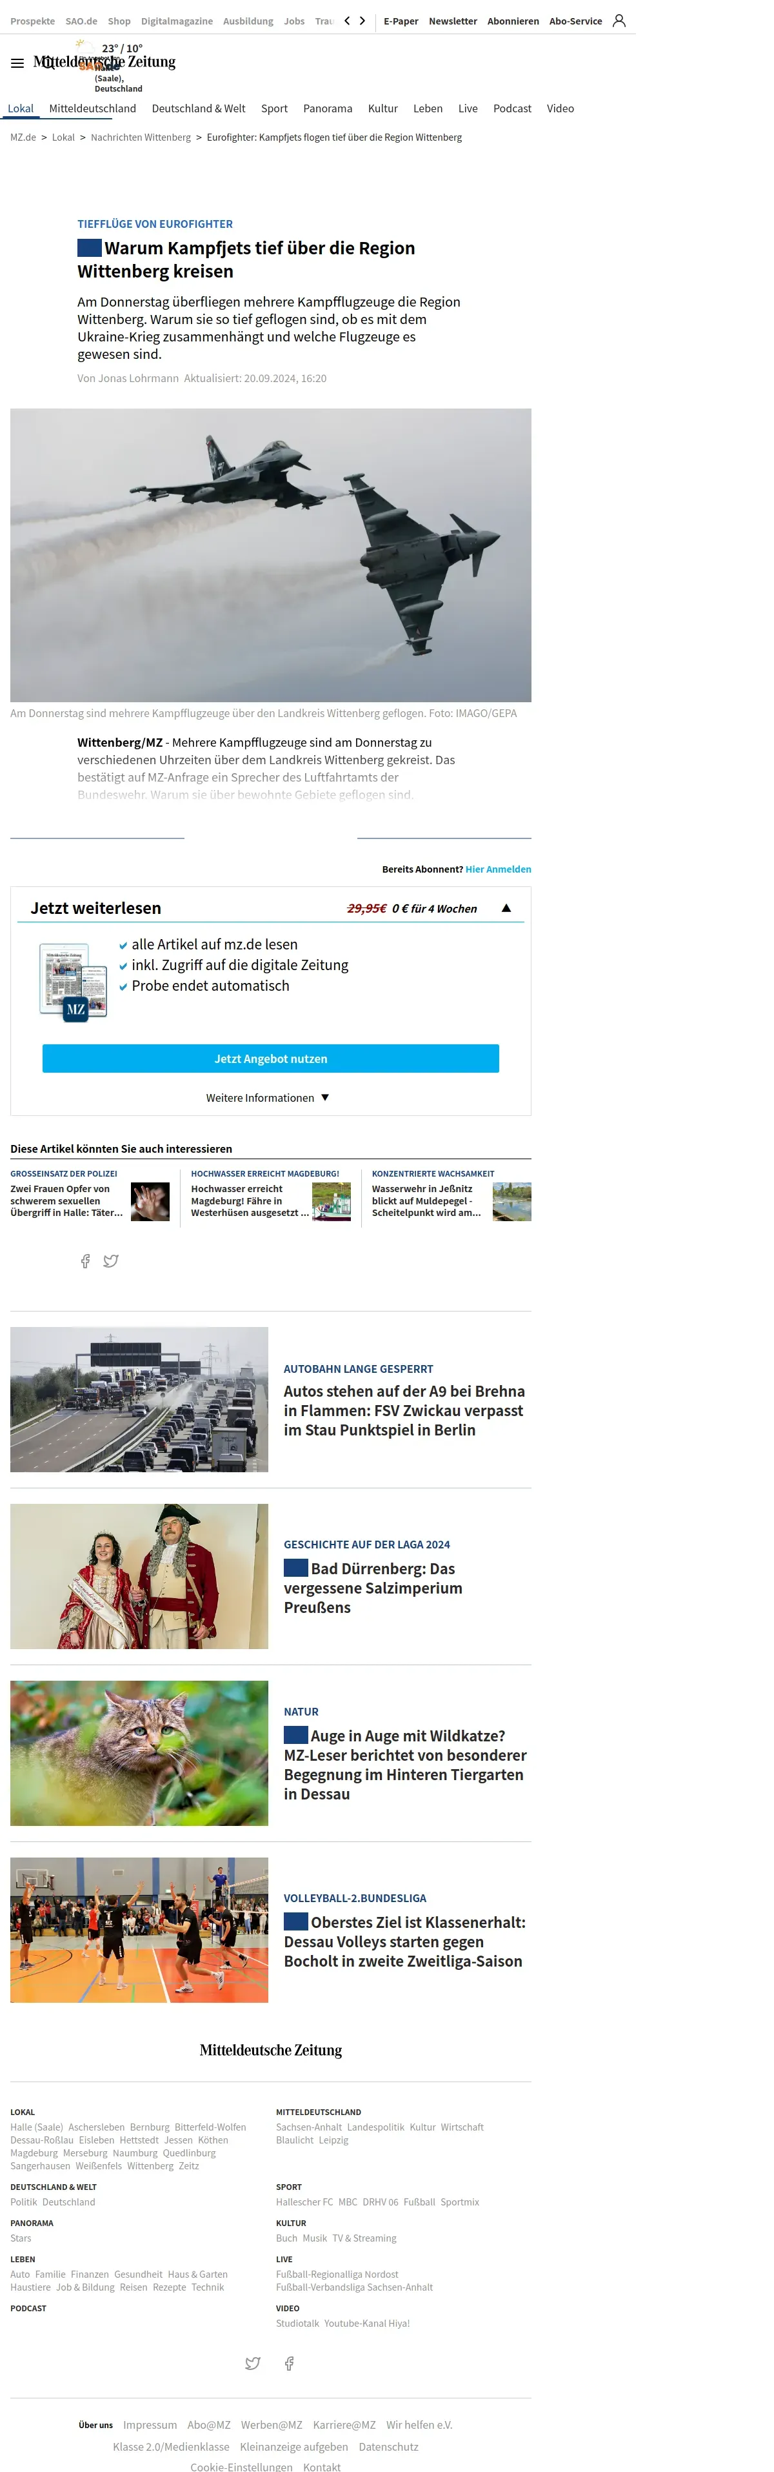
Task: Open footer link Fußball-Regionalliga Nordost
Action: click(337, 2274)
